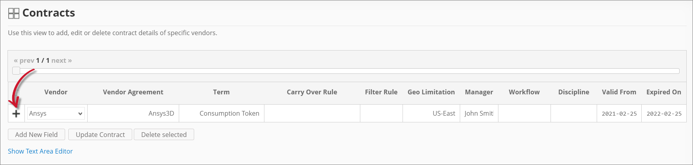The height and width of the screenshot is (165, 693).
Task: Click the plus icon in the Ansys row
Action: [16, 114]
